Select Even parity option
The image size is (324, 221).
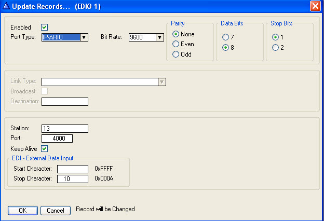pos(176,44)
